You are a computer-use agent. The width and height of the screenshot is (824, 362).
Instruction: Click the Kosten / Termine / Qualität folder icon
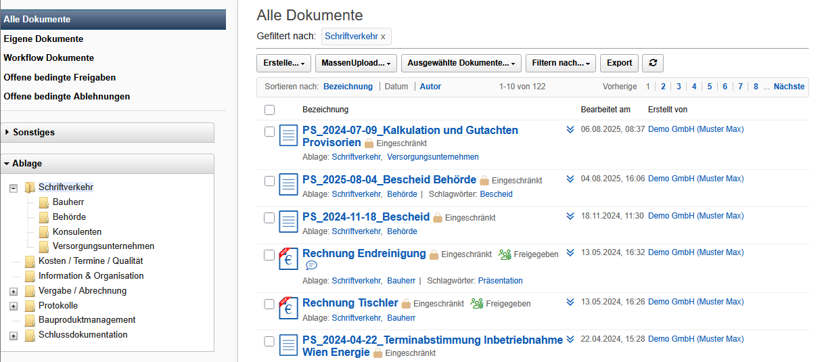coord(30,261)
